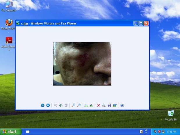Image resolution: width=180 pixels, height=135 pixels.
Task: Save a copy of the image
Action: click(109, 105)
